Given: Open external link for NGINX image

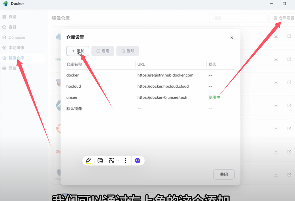Looking at the screenshot, I should [289, 59].
